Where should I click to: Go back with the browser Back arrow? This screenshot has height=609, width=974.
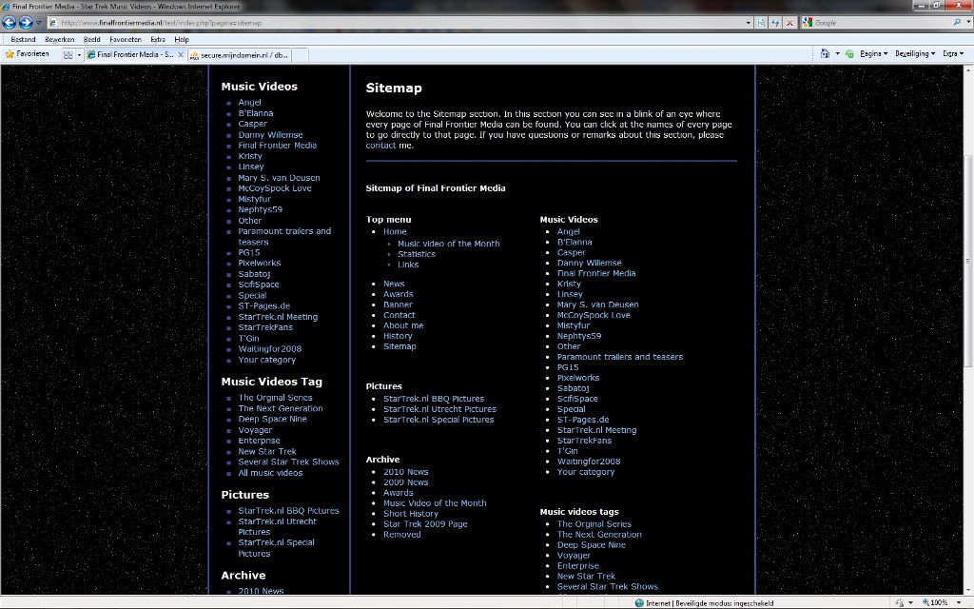point(9,23)
